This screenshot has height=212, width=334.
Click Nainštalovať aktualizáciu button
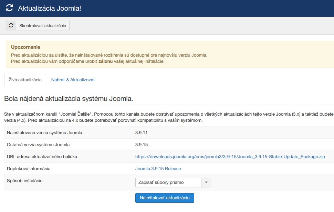(165, 198)
